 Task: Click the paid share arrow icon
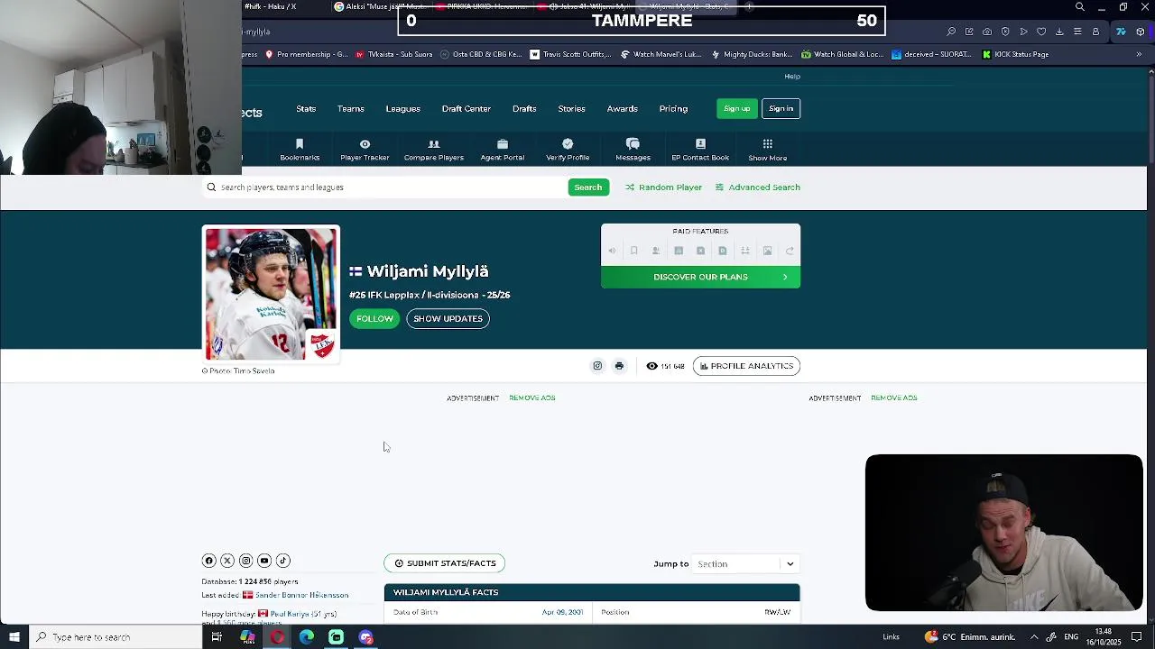[790, 251]
